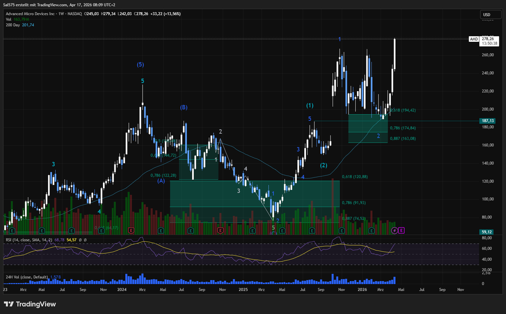Viewport: 506px width, 314px height.
Task: Click the (B) wave label
Action: tap(184, 107)
